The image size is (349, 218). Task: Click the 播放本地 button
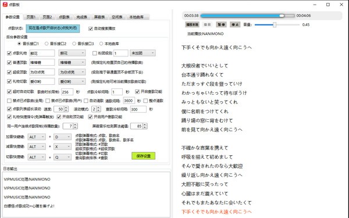(192, 24)
